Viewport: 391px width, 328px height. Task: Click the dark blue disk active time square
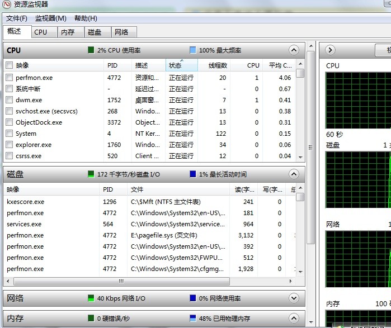(x=193, y=174)
